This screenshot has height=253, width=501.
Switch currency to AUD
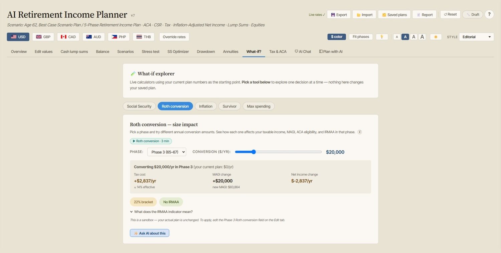click(94, 37)
